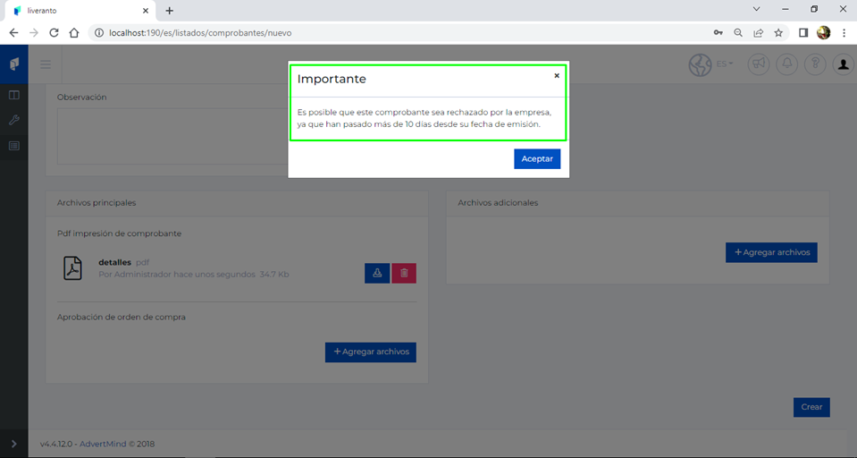The height and width of the screenshot is (458, 857).
Task: Open the help question mark icon
Action: tap(814, 64)
